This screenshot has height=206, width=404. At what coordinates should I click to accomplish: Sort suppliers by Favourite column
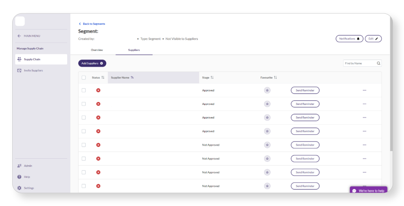click(x=275, y=78)
